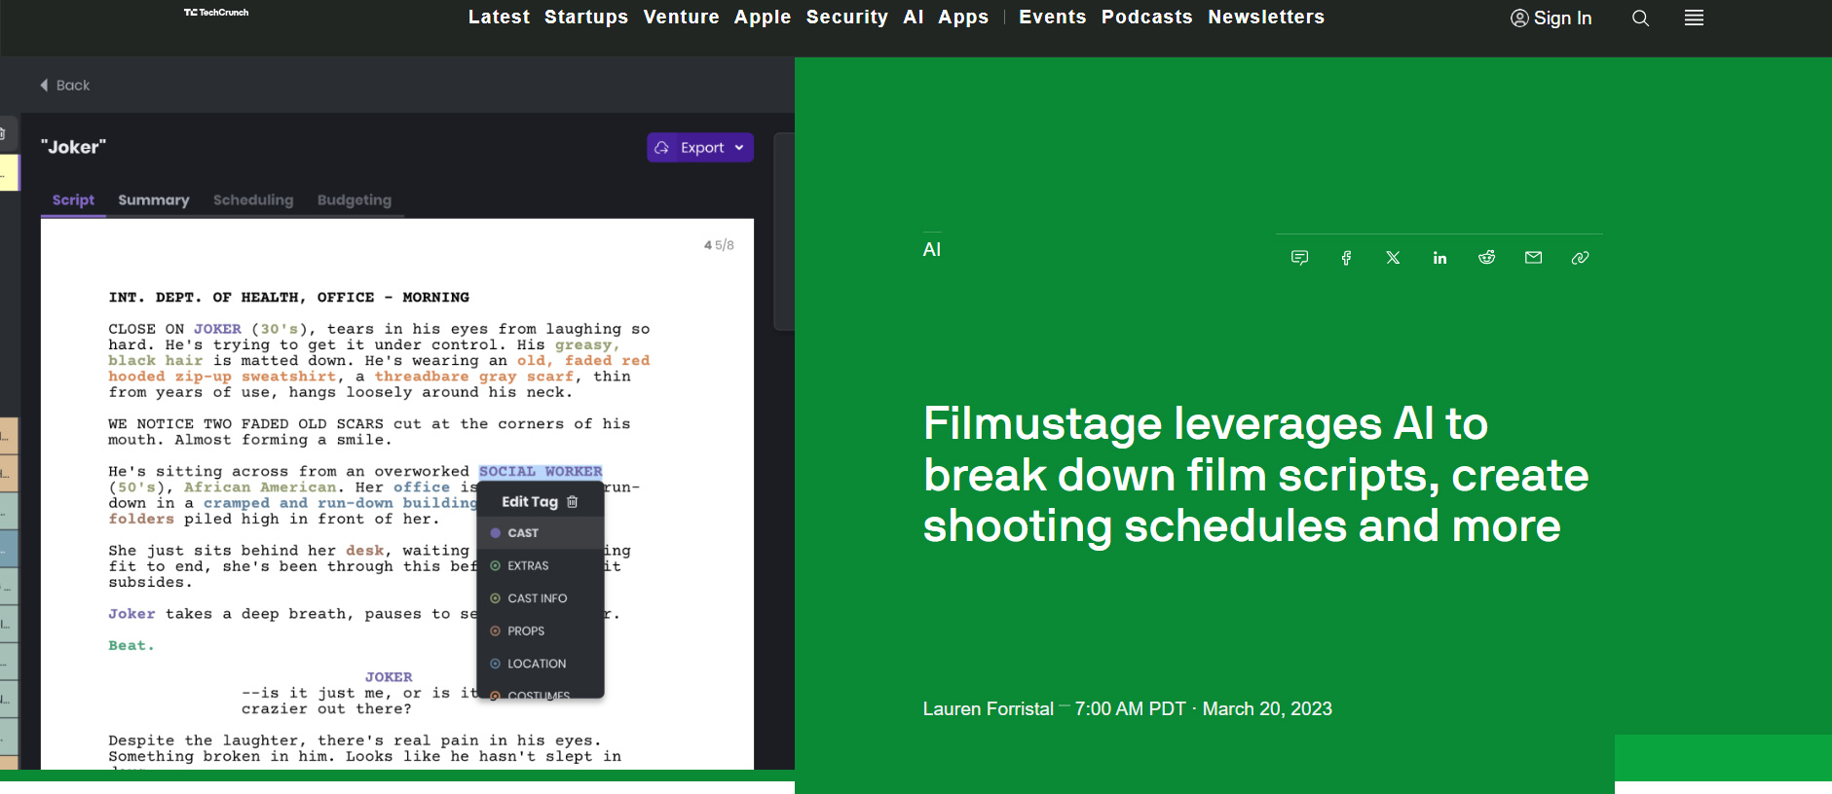The image size is (1832, 794).
Task: Open the hamburger menu
Action: [1694, 18]
